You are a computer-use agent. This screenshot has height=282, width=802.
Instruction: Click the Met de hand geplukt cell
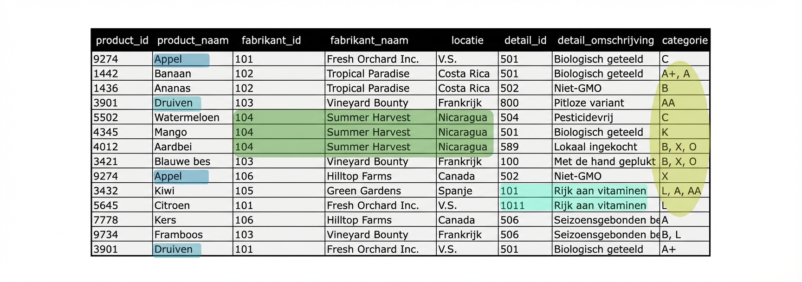point(604,162)
